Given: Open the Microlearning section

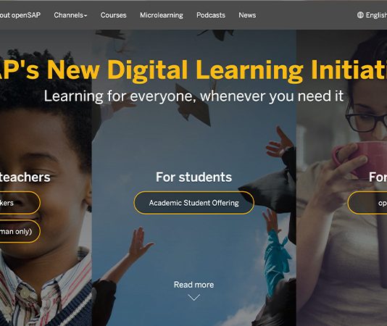Looking at the screenshot, I should (x=162, y=15).
